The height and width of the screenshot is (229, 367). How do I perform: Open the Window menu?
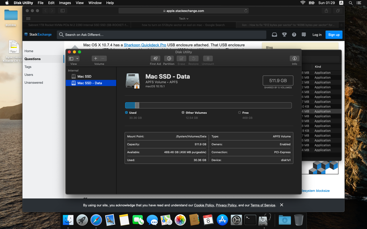pyautogui.click(x=95, y=3)
